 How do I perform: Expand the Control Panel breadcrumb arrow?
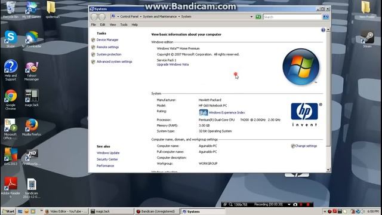[x=141, y=17]
